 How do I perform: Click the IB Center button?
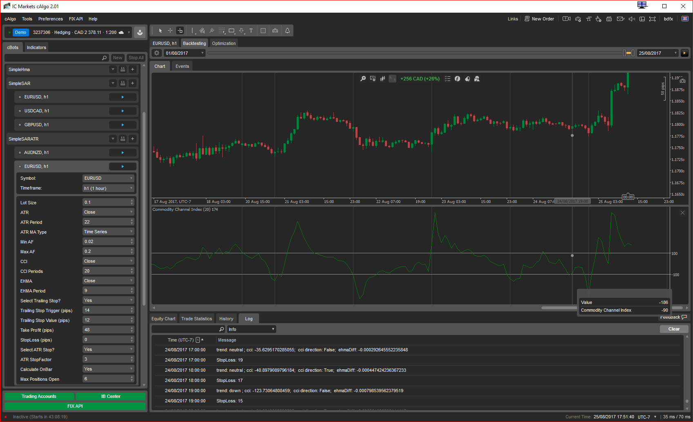[x=111, y=396]
